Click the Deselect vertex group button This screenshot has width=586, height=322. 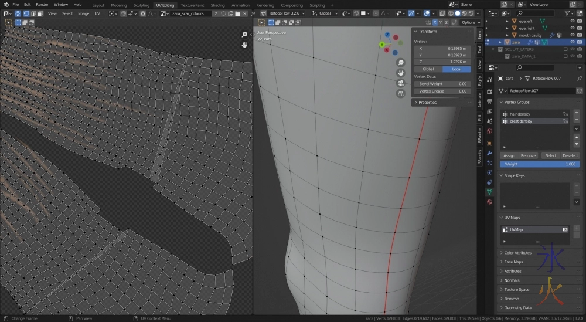pyautogui.click(x=570, y=155)
